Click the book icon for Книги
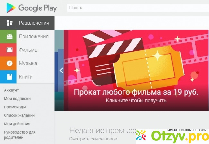209x144 pixels. [9, 77]
